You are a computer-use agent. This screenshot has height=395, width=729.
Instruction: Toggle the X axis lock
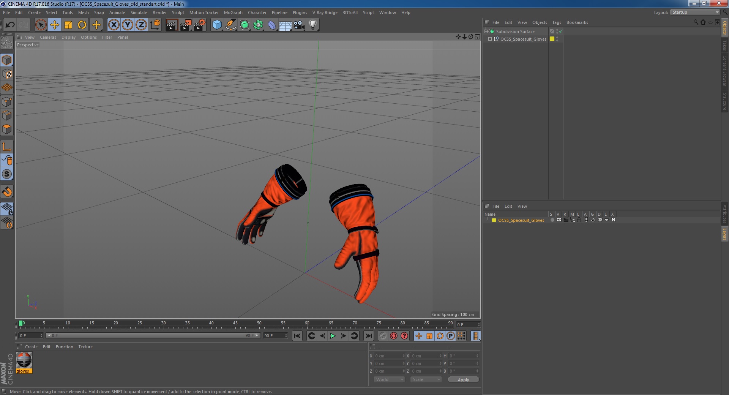pyautogui.click(x=114, y=25)
